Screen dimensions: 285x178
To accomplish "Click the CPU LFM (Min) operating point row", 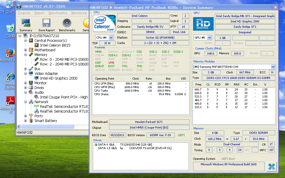I will pos(141,84).
